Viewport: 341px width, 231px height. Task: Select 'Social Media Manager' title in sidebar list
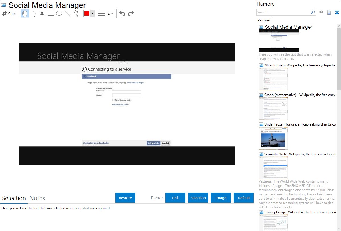click(x=288, y=27)
